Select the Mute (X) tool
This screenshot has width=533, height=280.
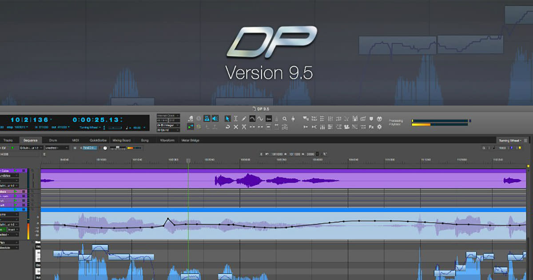[236, 127]
